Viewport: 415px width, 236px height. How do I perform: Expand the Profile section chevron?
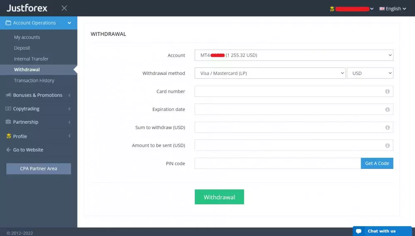pos(69,136)
